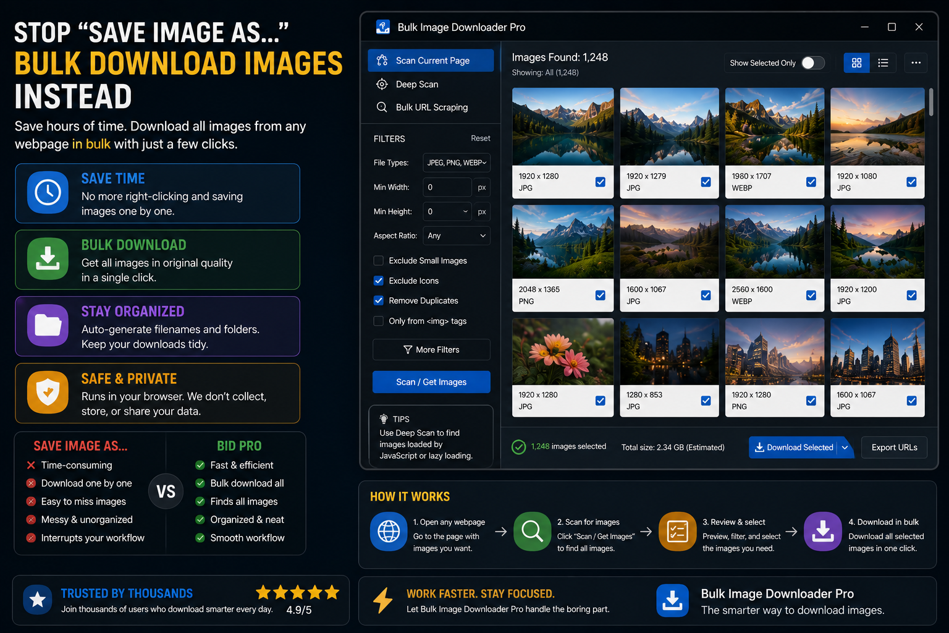The width and height of the screenshot is (949, 633).
Task: Click the Export URLs button
Action: (894, 448)
